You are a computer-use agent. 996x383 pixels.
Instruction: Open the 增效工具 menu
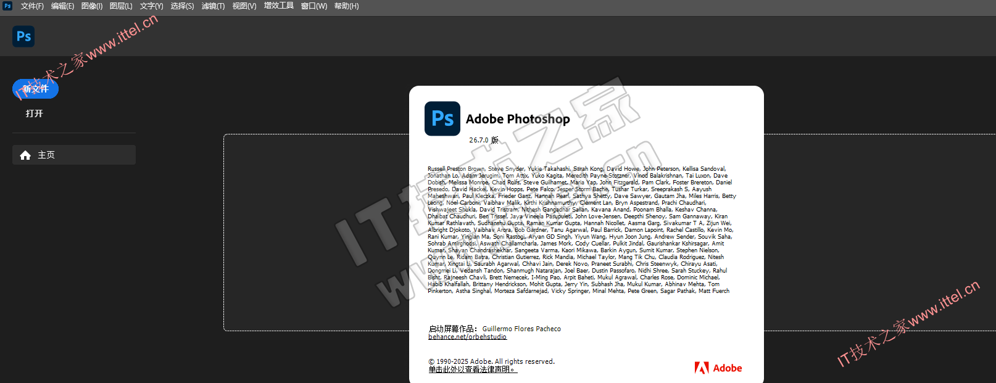[x=278, y=6]
